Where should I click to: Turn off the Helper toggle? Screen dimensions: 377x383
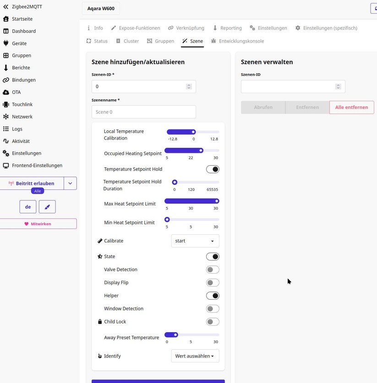212,295
